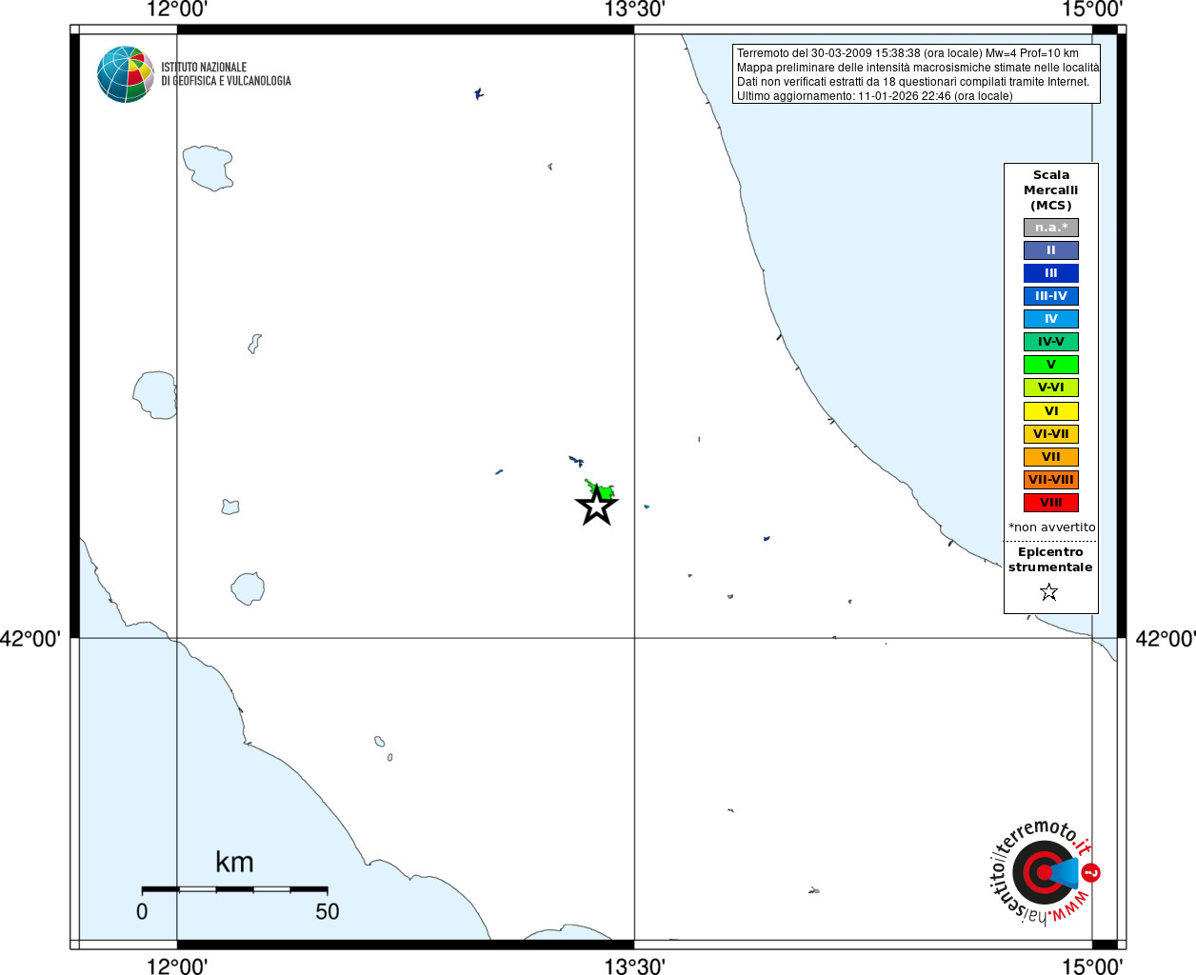The width and height of the screenshot is (1196, 975).
Task: Select the intensity VII orange swatch
Action: pyautogui.click(x=1051, y=457)
